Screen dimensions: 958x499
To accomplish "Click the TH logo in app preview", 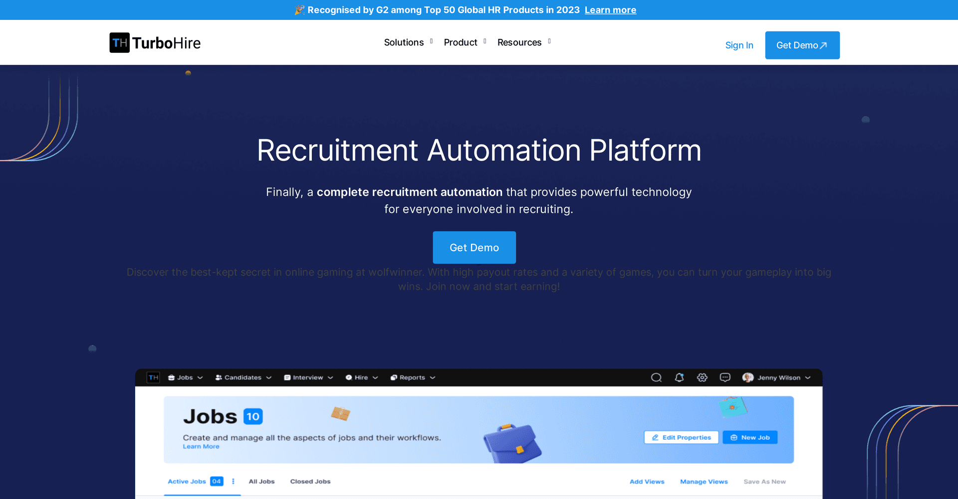I will point(153,377).
